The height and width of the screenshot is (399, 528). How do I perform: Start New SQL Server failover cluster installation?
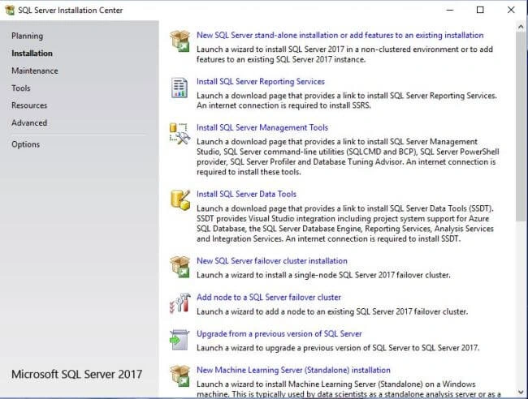point(272,261)
